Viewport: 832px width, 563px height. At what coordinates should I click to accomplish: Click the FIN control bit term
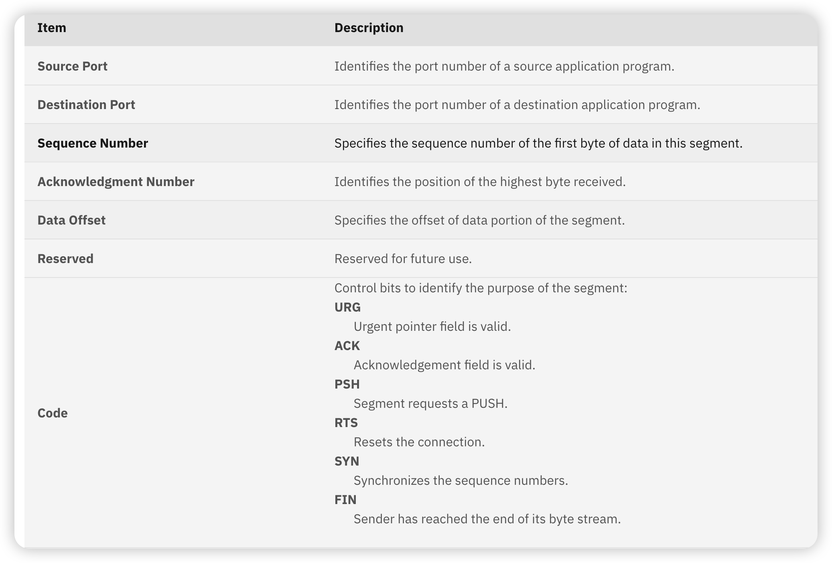coord(345,500)
